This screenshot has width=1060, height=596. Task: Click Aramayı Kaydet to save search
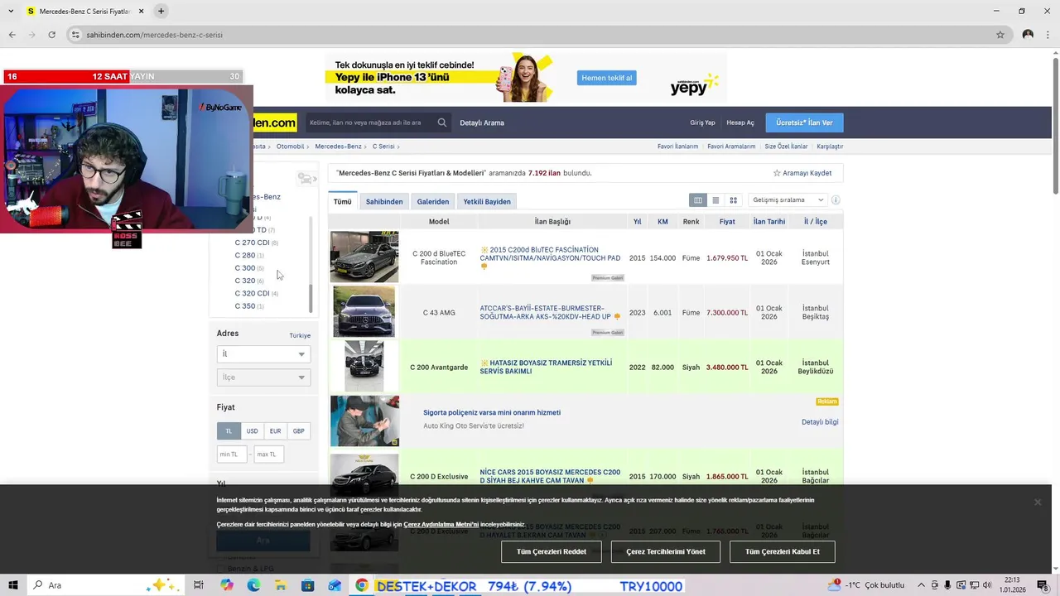click(x=802, y=173)
